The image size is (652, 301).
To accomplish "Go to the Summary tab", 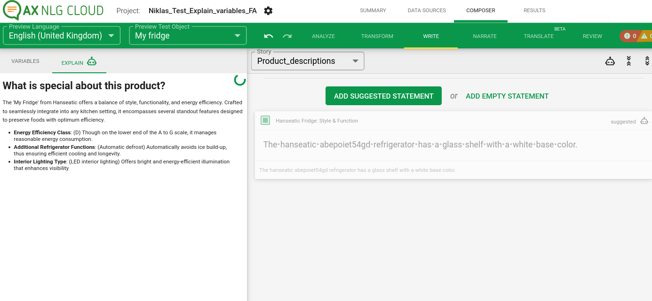I will tap(373, 10).
